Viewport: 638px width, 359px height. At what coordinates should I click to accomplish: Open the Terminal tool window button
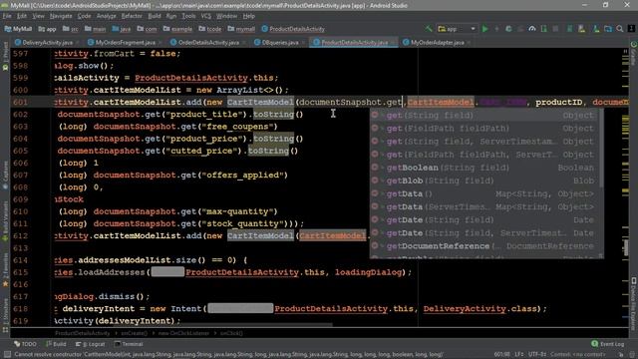(129, 344)
